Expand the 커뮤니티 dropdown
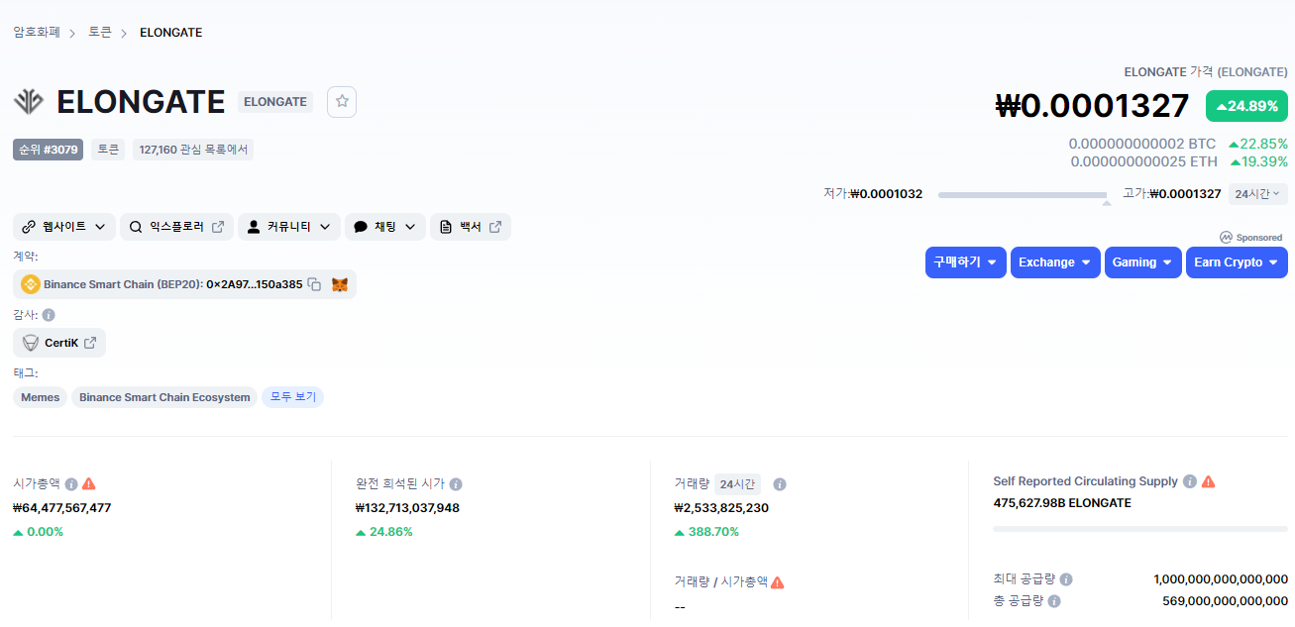1295x627 pixels. click(289, 227)
